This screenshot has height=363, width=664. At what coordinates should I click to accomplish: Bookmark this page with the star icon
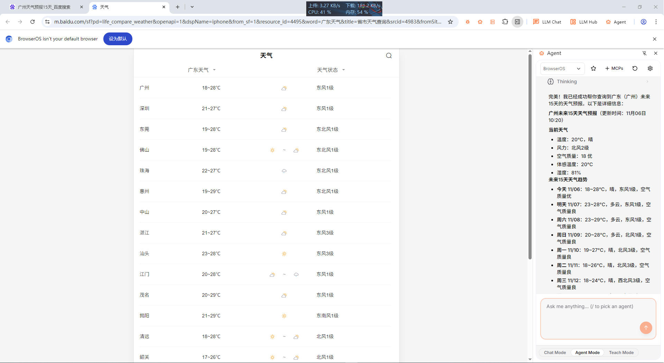point(450,22)
